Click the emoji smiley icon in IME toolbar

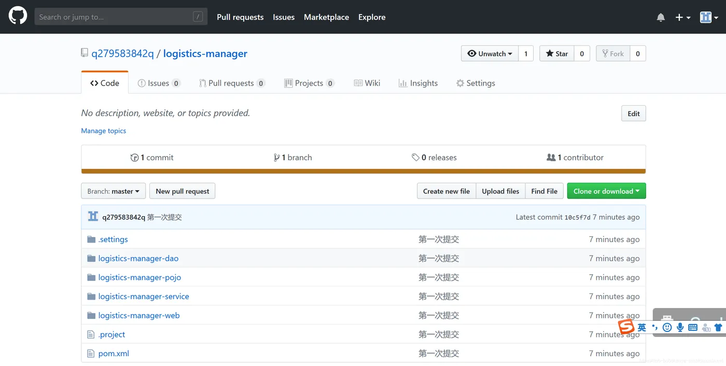point(667,327)
